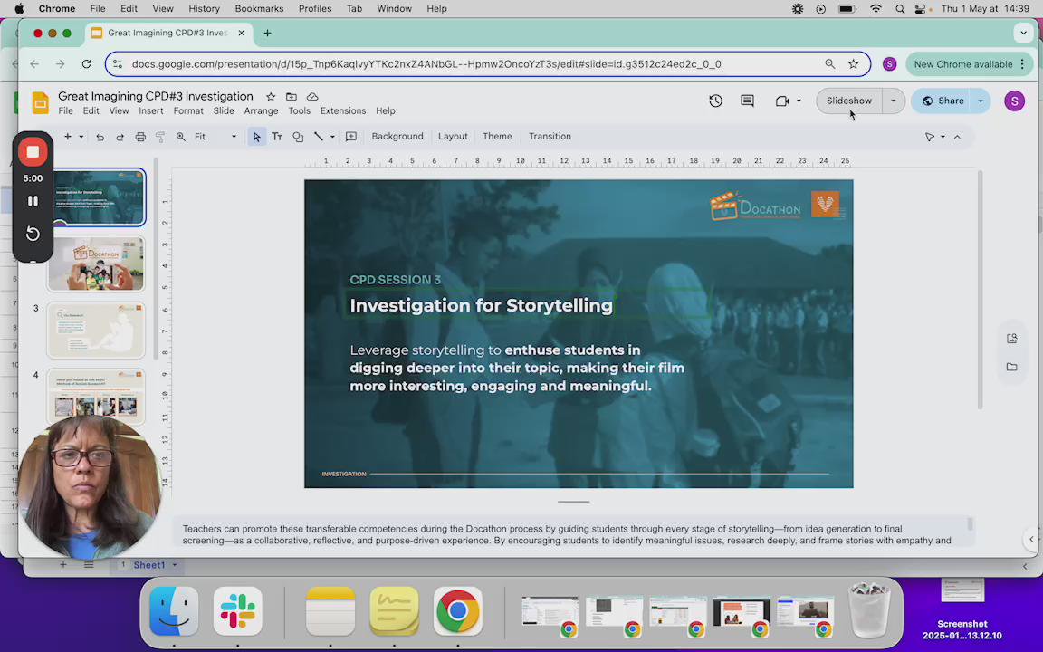Click the Background button

(397, 137)
